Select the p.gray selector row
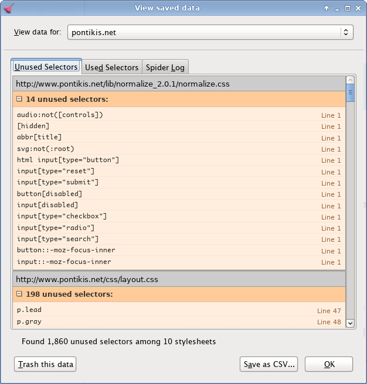This screenshot has height=384, width=367. tap(179, 321)
